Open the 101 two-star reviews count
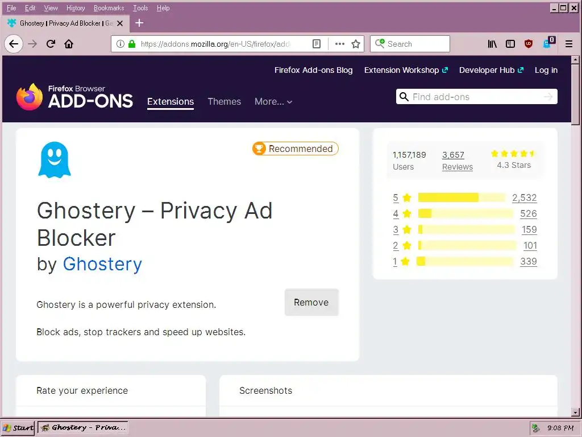Viewport: 582px width, 437px height. coord(530,245)
